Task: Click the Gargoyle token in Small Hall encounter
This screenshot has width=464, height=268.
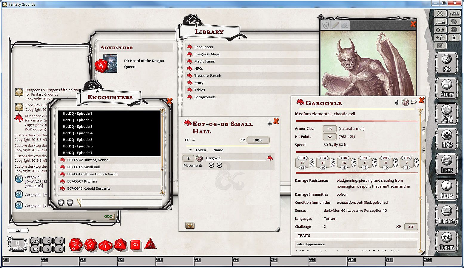Action: point(199,158)
